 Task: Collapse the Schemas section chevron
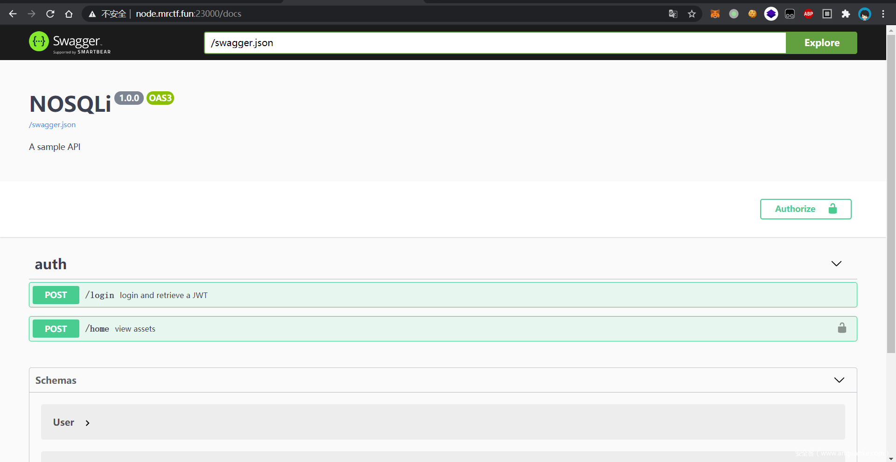click(839, 380)
